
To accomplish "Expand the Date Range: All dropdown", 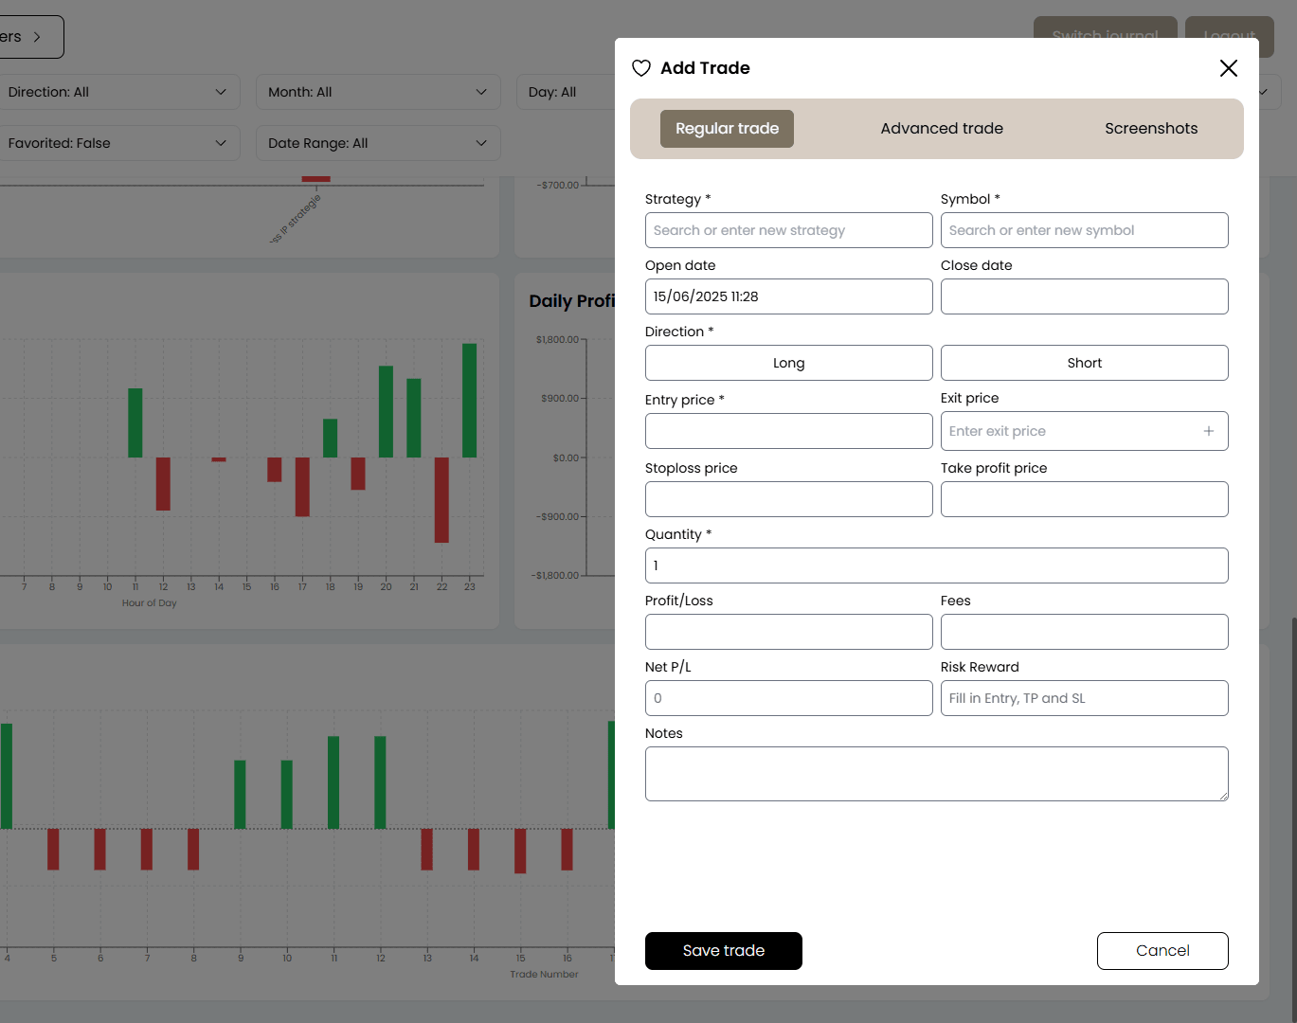I will click(378, 143).
